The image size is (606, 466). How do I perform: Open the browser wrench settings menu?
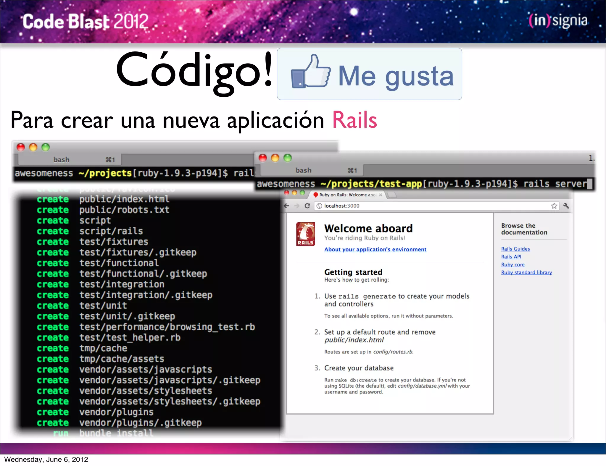566,206
